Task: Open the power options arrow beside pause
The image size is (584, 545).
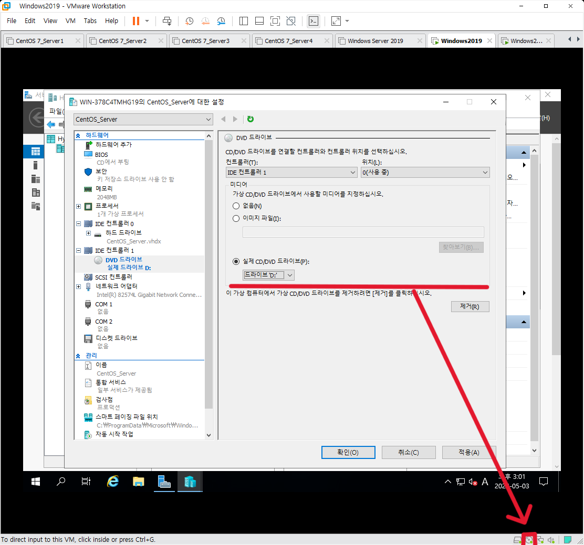Action: coord(147,21)
